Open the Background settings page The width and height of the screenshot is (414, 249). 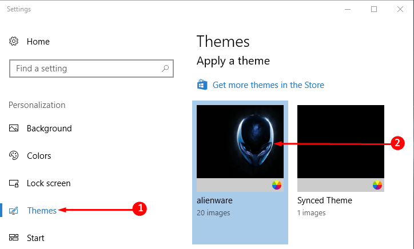49,128
